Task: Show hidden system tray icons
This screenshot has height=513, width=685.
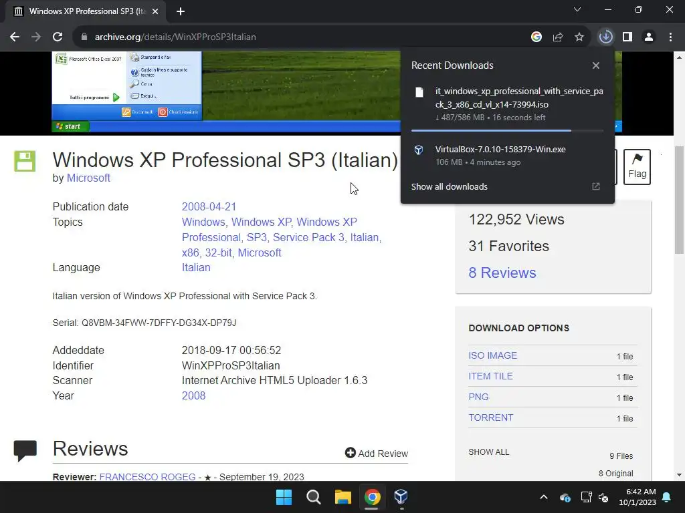Action: [544, 497]
